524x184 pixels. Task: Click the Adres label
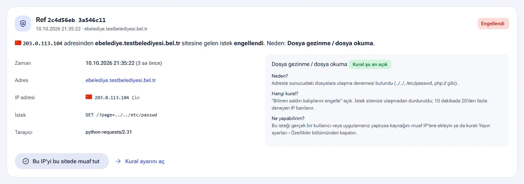point(22,80)
